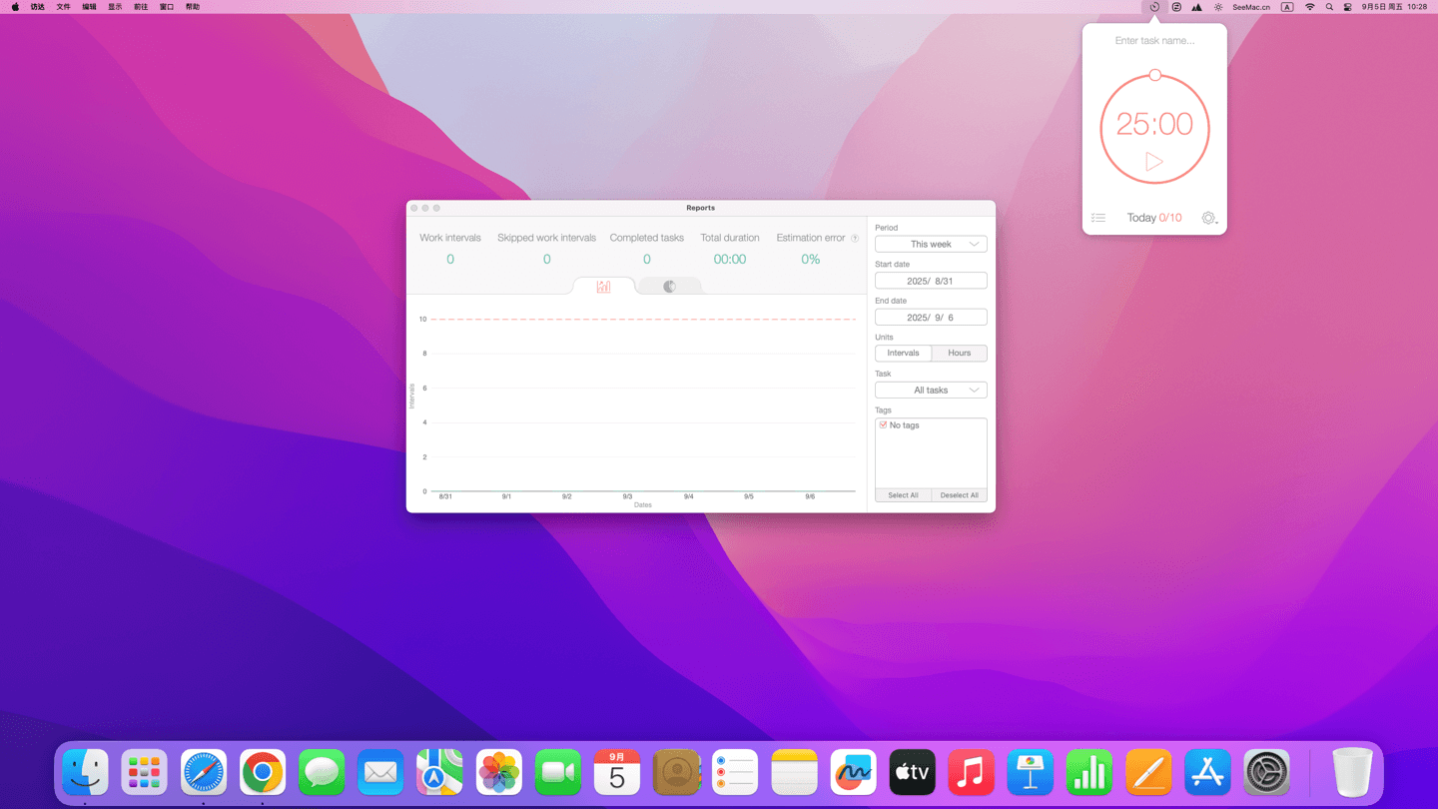Start the 25:00 timer with the play button

click(1153, 162)
